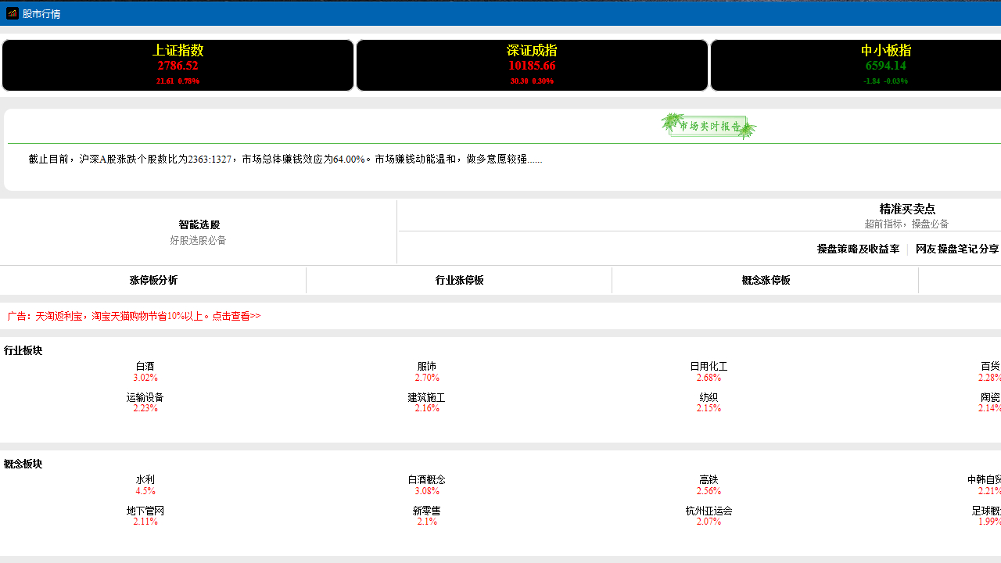Select 陶瓷 industry sector
Viewport: 1001px width, 563px height.
coord(990,397)
